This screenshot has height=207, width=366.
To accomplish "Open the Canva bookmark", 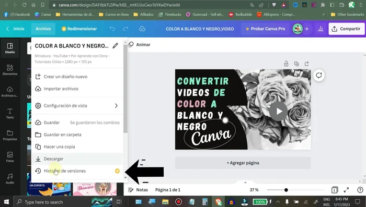I will [43, 15].
